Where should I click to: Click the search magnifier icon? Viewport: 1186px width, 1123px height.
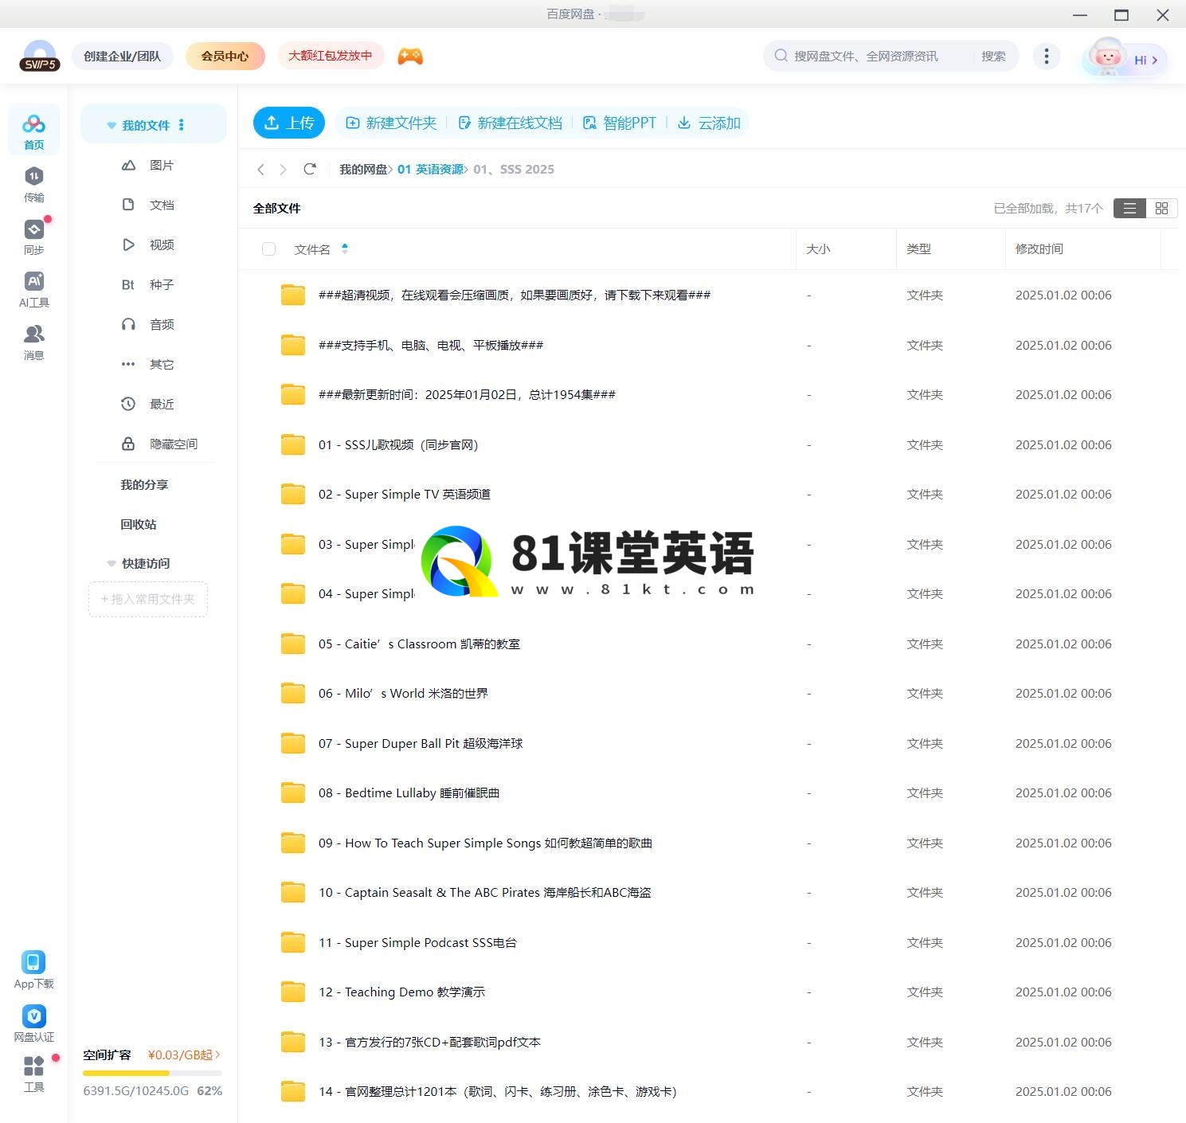781,56
